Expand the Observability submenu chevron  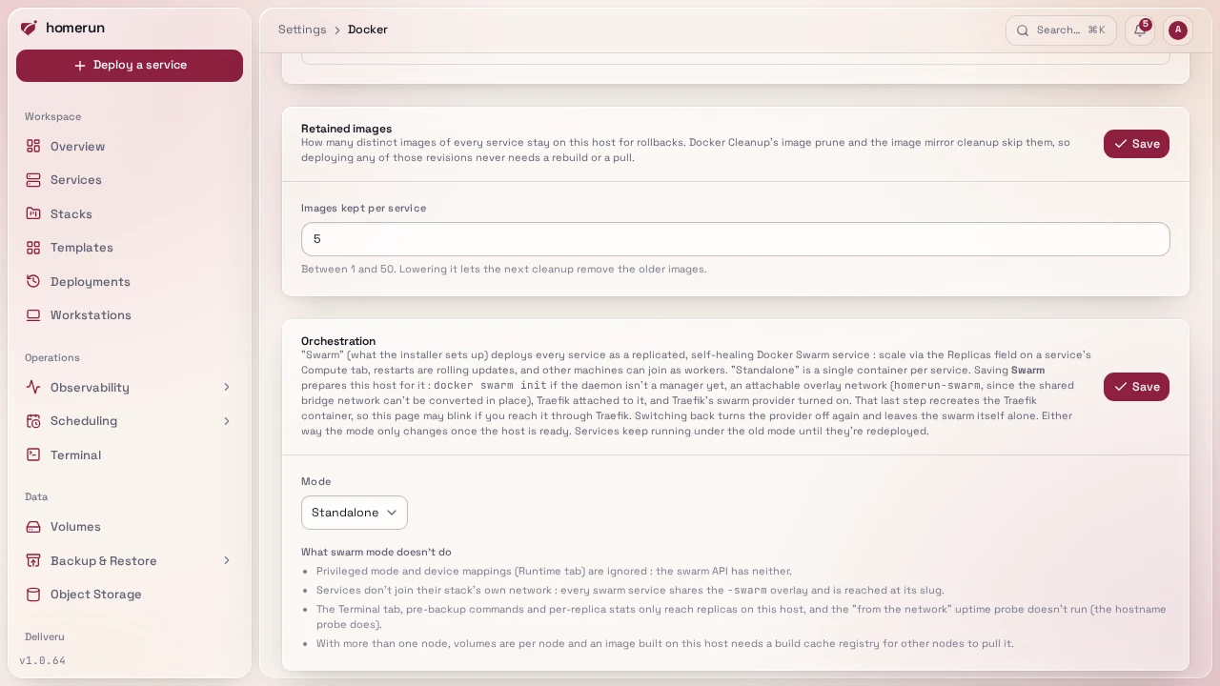[x=227, y=387]
